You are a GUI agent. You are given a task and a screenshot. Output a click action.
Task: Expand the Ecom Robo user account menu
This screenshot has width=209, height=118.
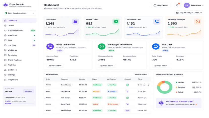coord(203,5)
